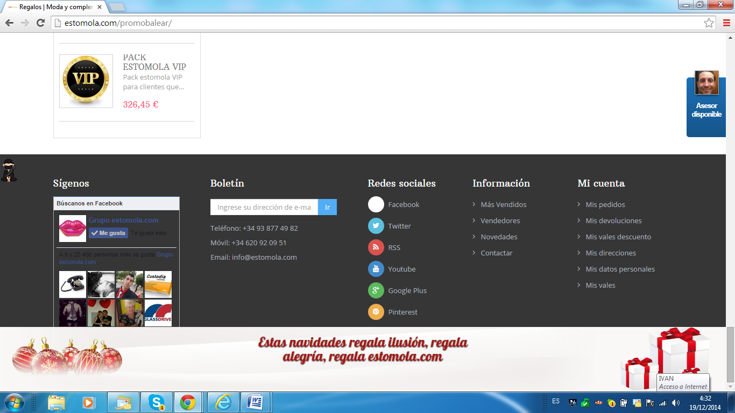Click the ninja mascot icon

(x=9, y=170)
